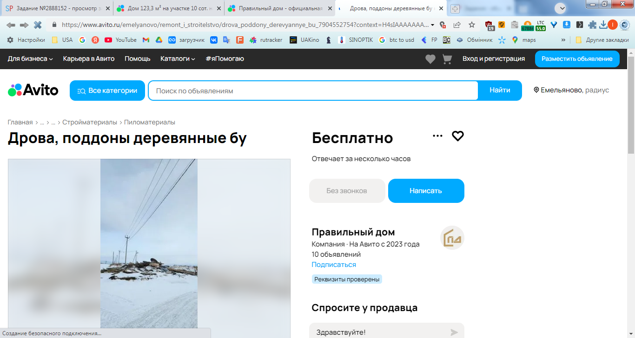Open YouTube bookmark
Viewport: 635px width, 338px height.
(120, 40)
